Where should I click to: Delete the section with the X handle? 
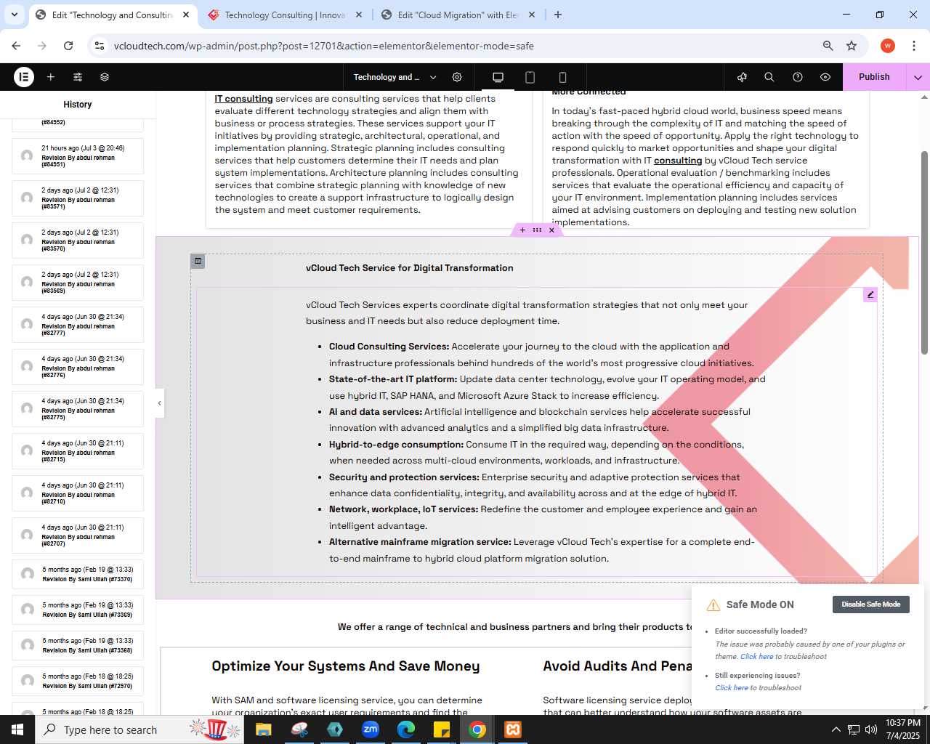(x=551, y=230)
